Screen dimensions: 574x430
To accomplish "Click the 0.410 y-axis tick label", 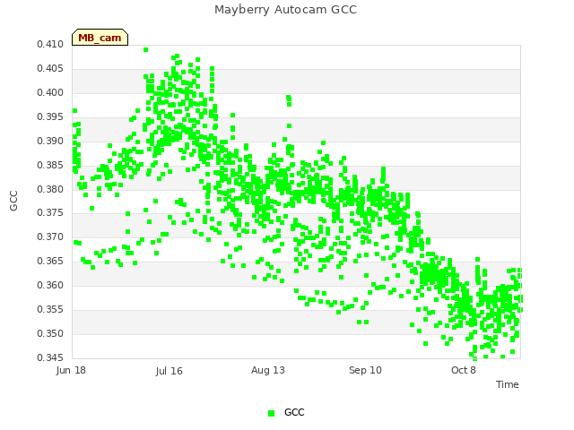I will (x=50, y=44).
